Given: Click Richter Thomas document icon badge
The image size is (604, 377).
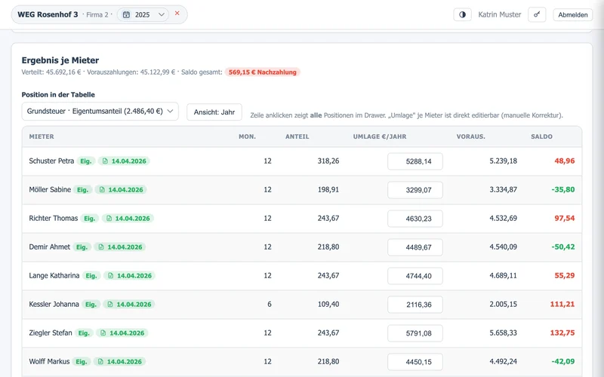Looking at the screenshot, I should click(128, 218).
